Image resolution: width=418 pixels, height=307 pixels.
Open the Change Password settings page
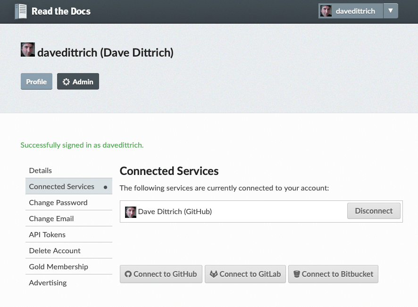point(58,202)
